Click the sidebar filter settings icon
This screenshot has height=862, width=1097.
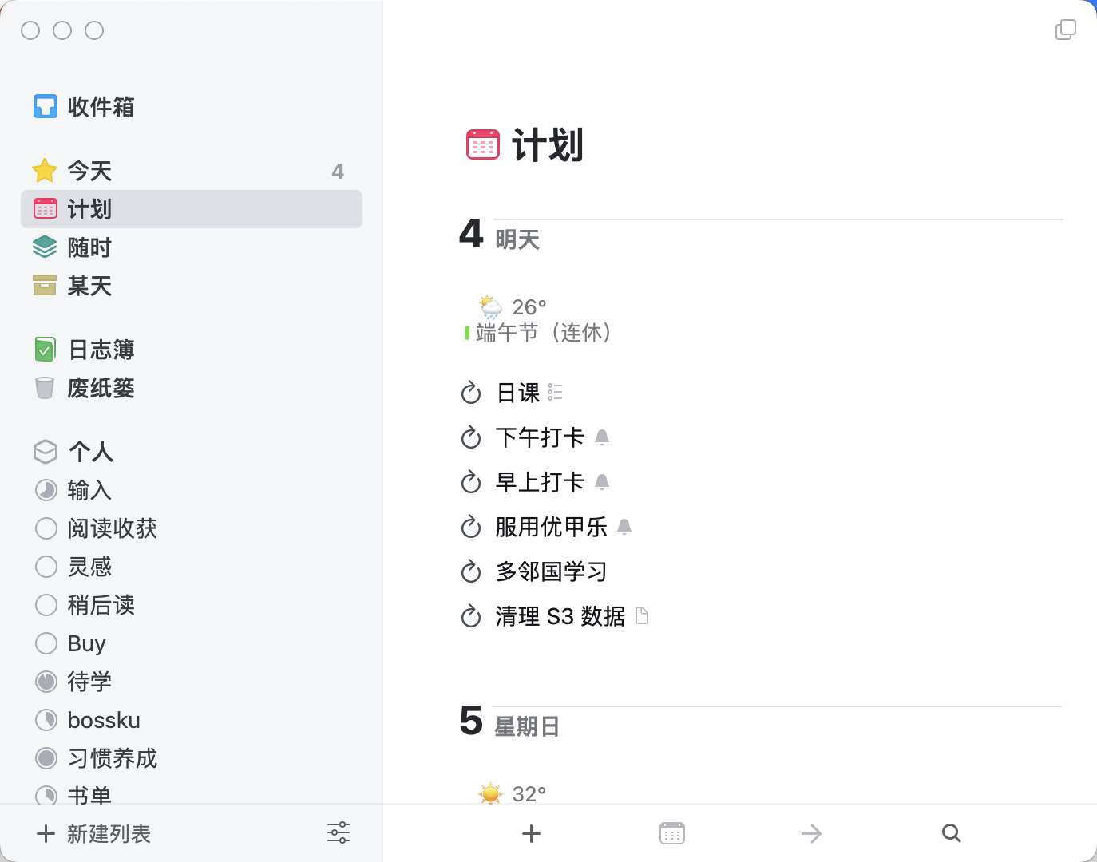pos(339,833)
